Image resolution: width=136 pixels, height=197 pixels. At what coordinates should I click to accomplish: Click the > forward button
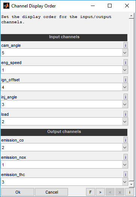tap(100, 192)
